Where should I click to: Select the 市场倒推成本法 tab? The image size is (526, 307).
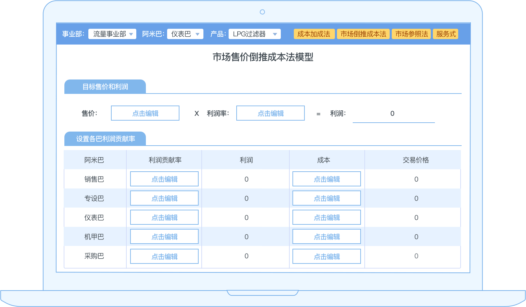point(363,34)
